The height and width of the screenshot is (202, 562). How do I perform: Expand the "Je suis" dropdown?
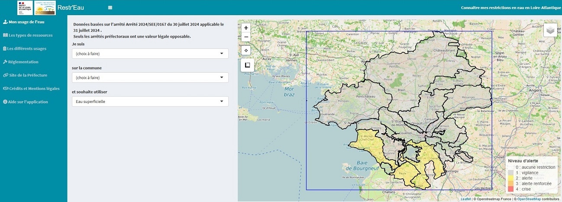tap(150, 54)
